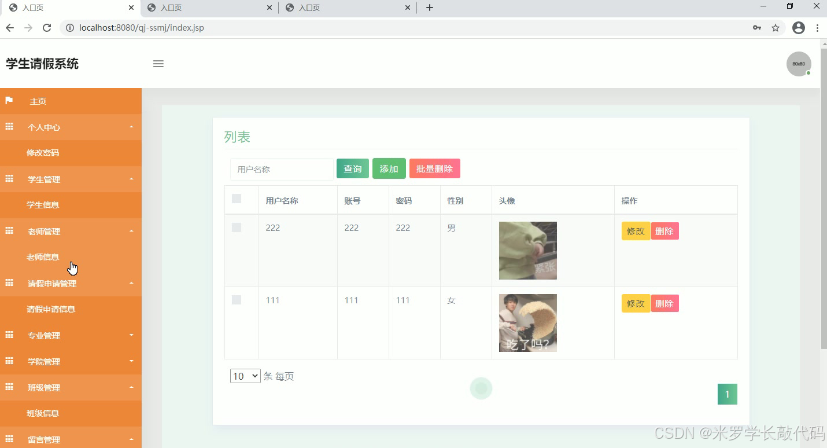Click the grid icon next to 个人中心
The width and height of the screenshot is (827, 448).
9,127
